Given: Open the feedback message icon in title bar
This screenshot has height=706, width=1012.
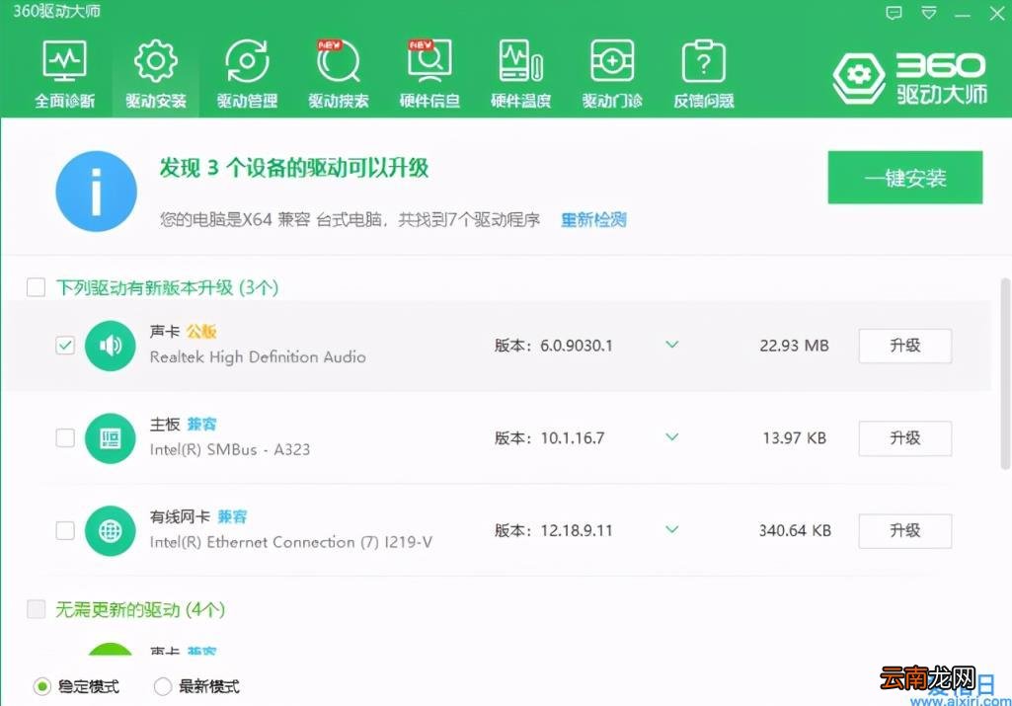Looking at the screenshot, I should [x=894, y=13].
